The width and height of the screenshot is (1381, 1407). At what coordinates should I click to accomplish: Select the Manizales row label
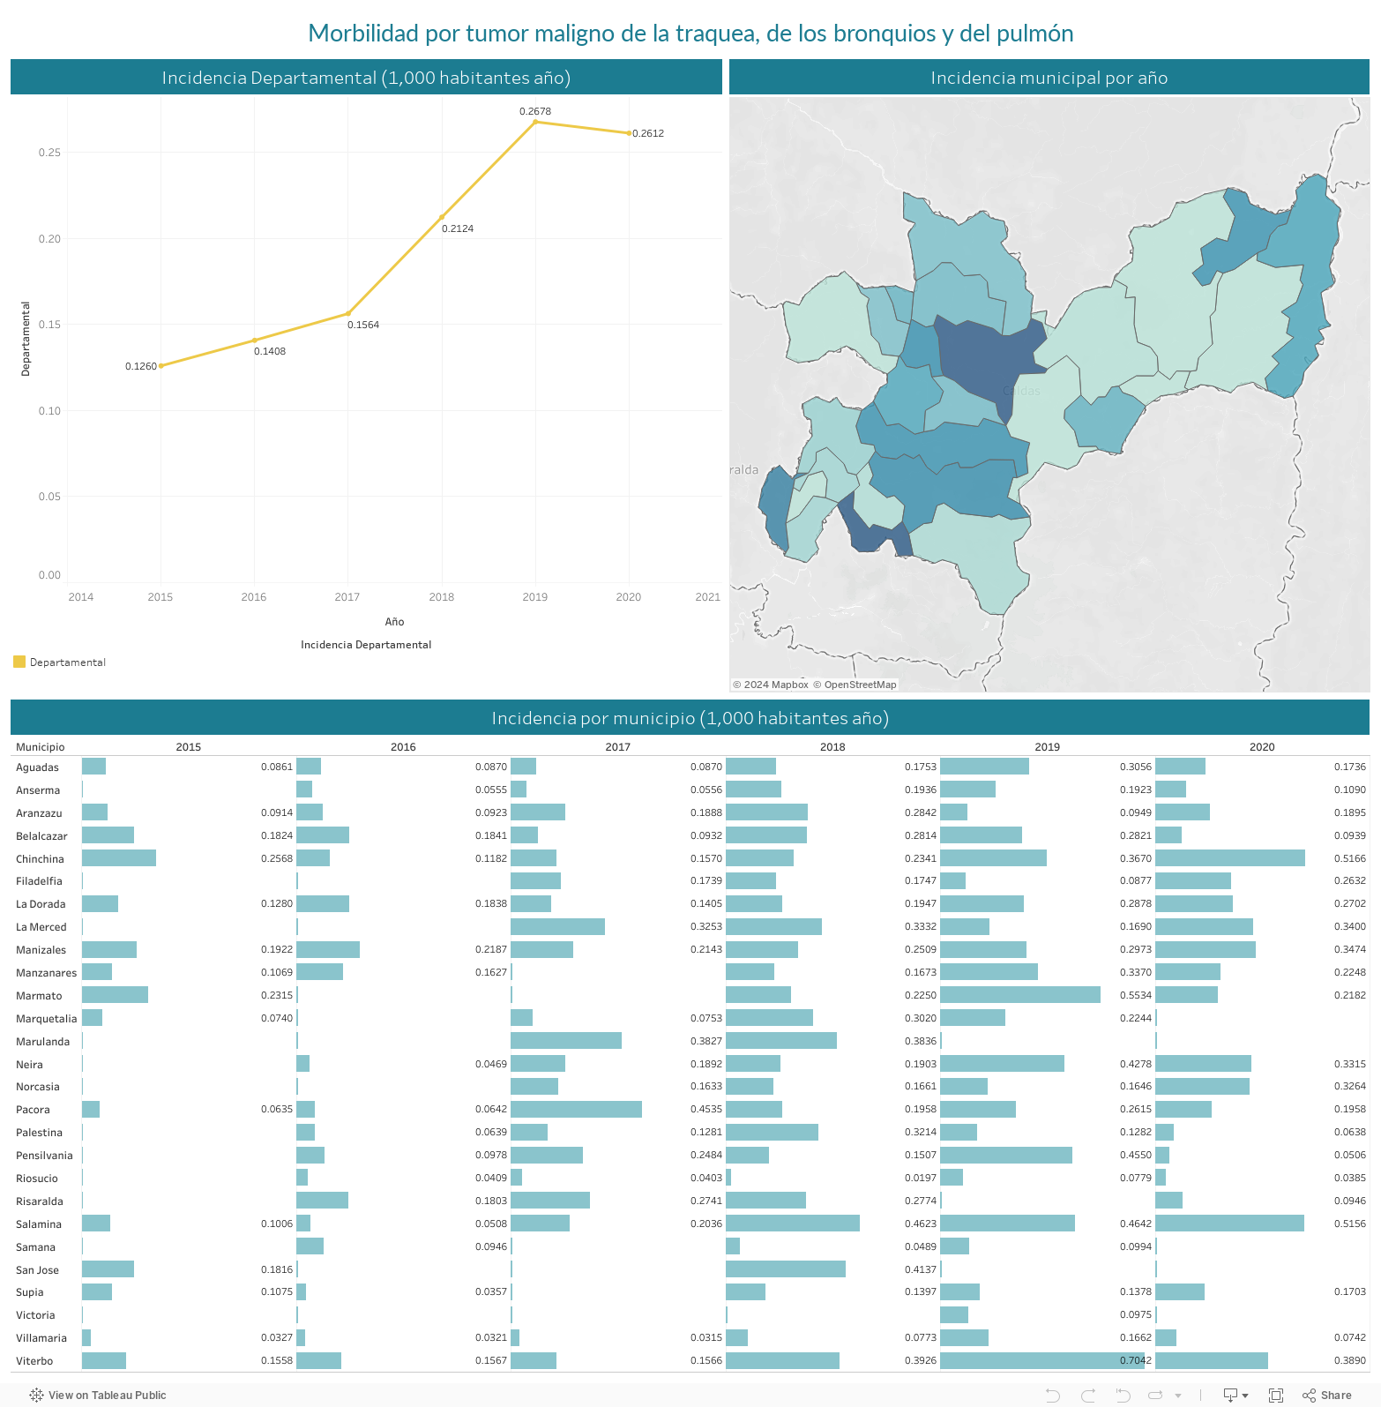pos(41,950)
